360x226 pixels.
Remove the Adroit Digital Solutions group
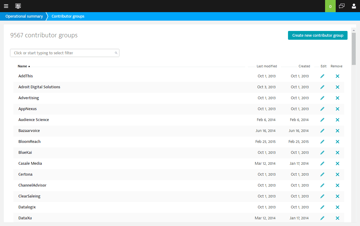pyautogui.click(x=338, y=87)
